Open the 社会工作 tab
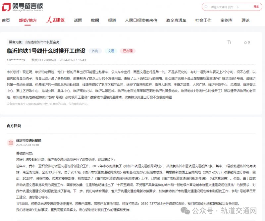 pos(203,20)
